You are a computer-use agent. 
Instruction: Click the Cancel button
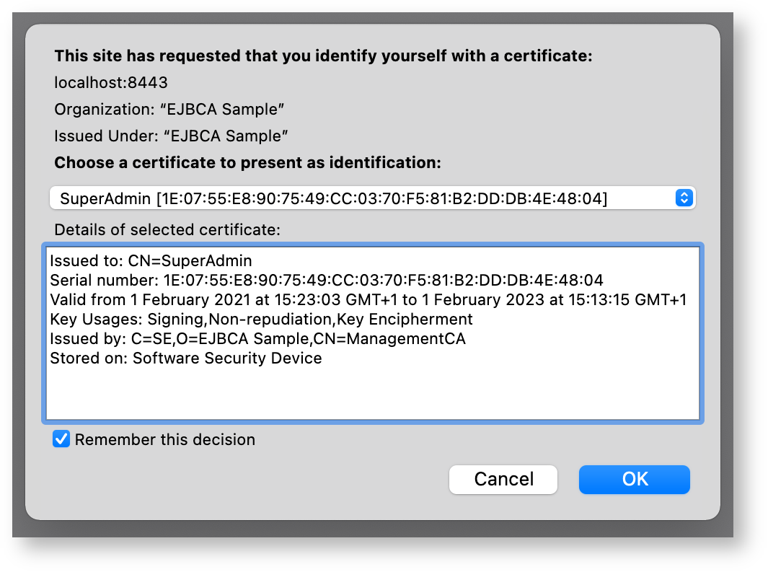coord(503,480)
